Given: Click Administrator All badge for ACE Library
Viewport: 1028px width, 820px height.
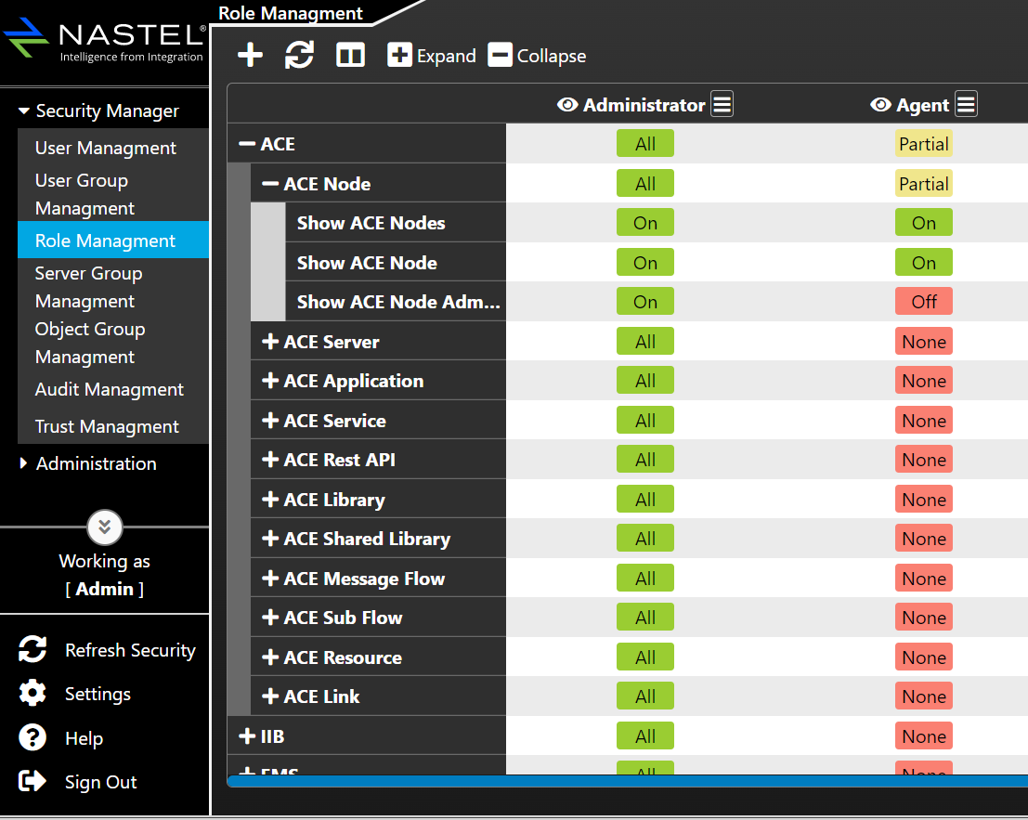Looking at the screenshot, I should (645, 500).
